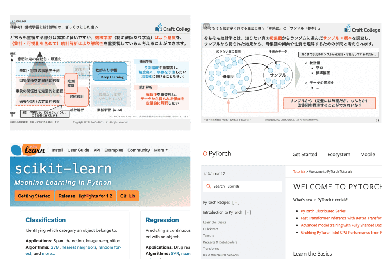Image resolution: width=391 pixels, height=274 pixels.
Task: Expand the More dropdown in scikit-learn
Action: [x=161, y=150]
